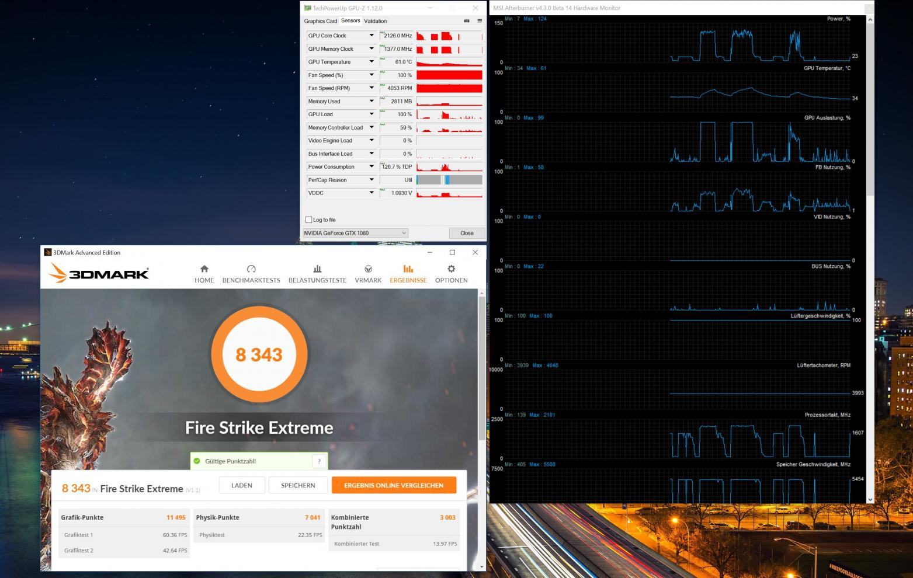The image size is (913, 578).
Task: Close the GPU-Z window with title bar X
Action: (475, 8)
